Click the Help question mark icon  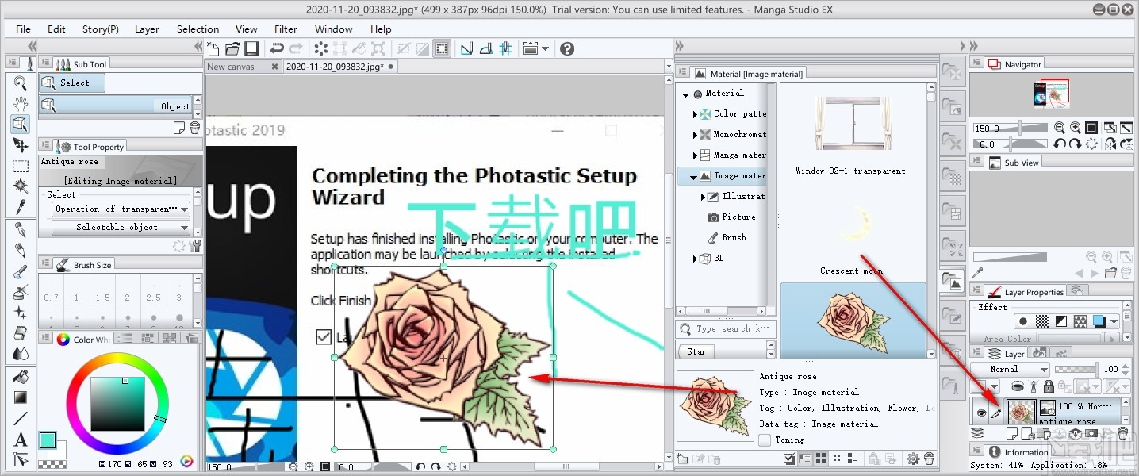pos(566,48)
